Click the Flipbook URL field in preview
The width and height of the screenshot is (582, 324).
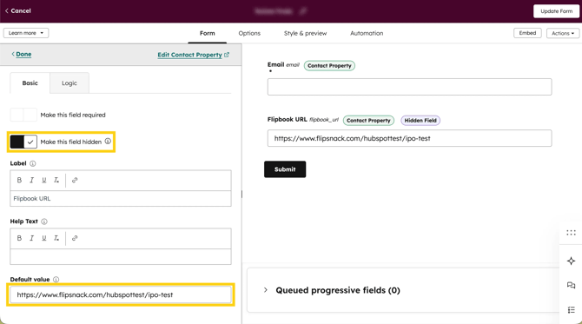coord(409,138)
